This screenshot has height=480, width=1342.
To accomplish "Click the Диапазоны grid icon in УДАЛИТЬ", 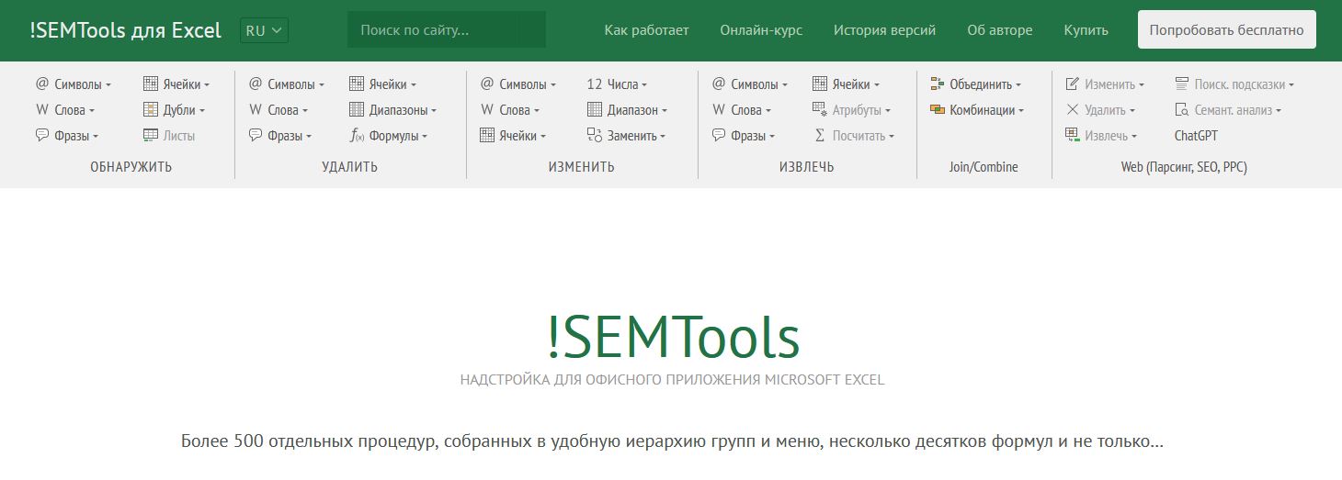I will pos(357,110).
